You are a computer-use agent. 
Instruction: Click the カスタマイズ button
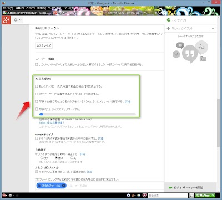(x=44, y=45)
